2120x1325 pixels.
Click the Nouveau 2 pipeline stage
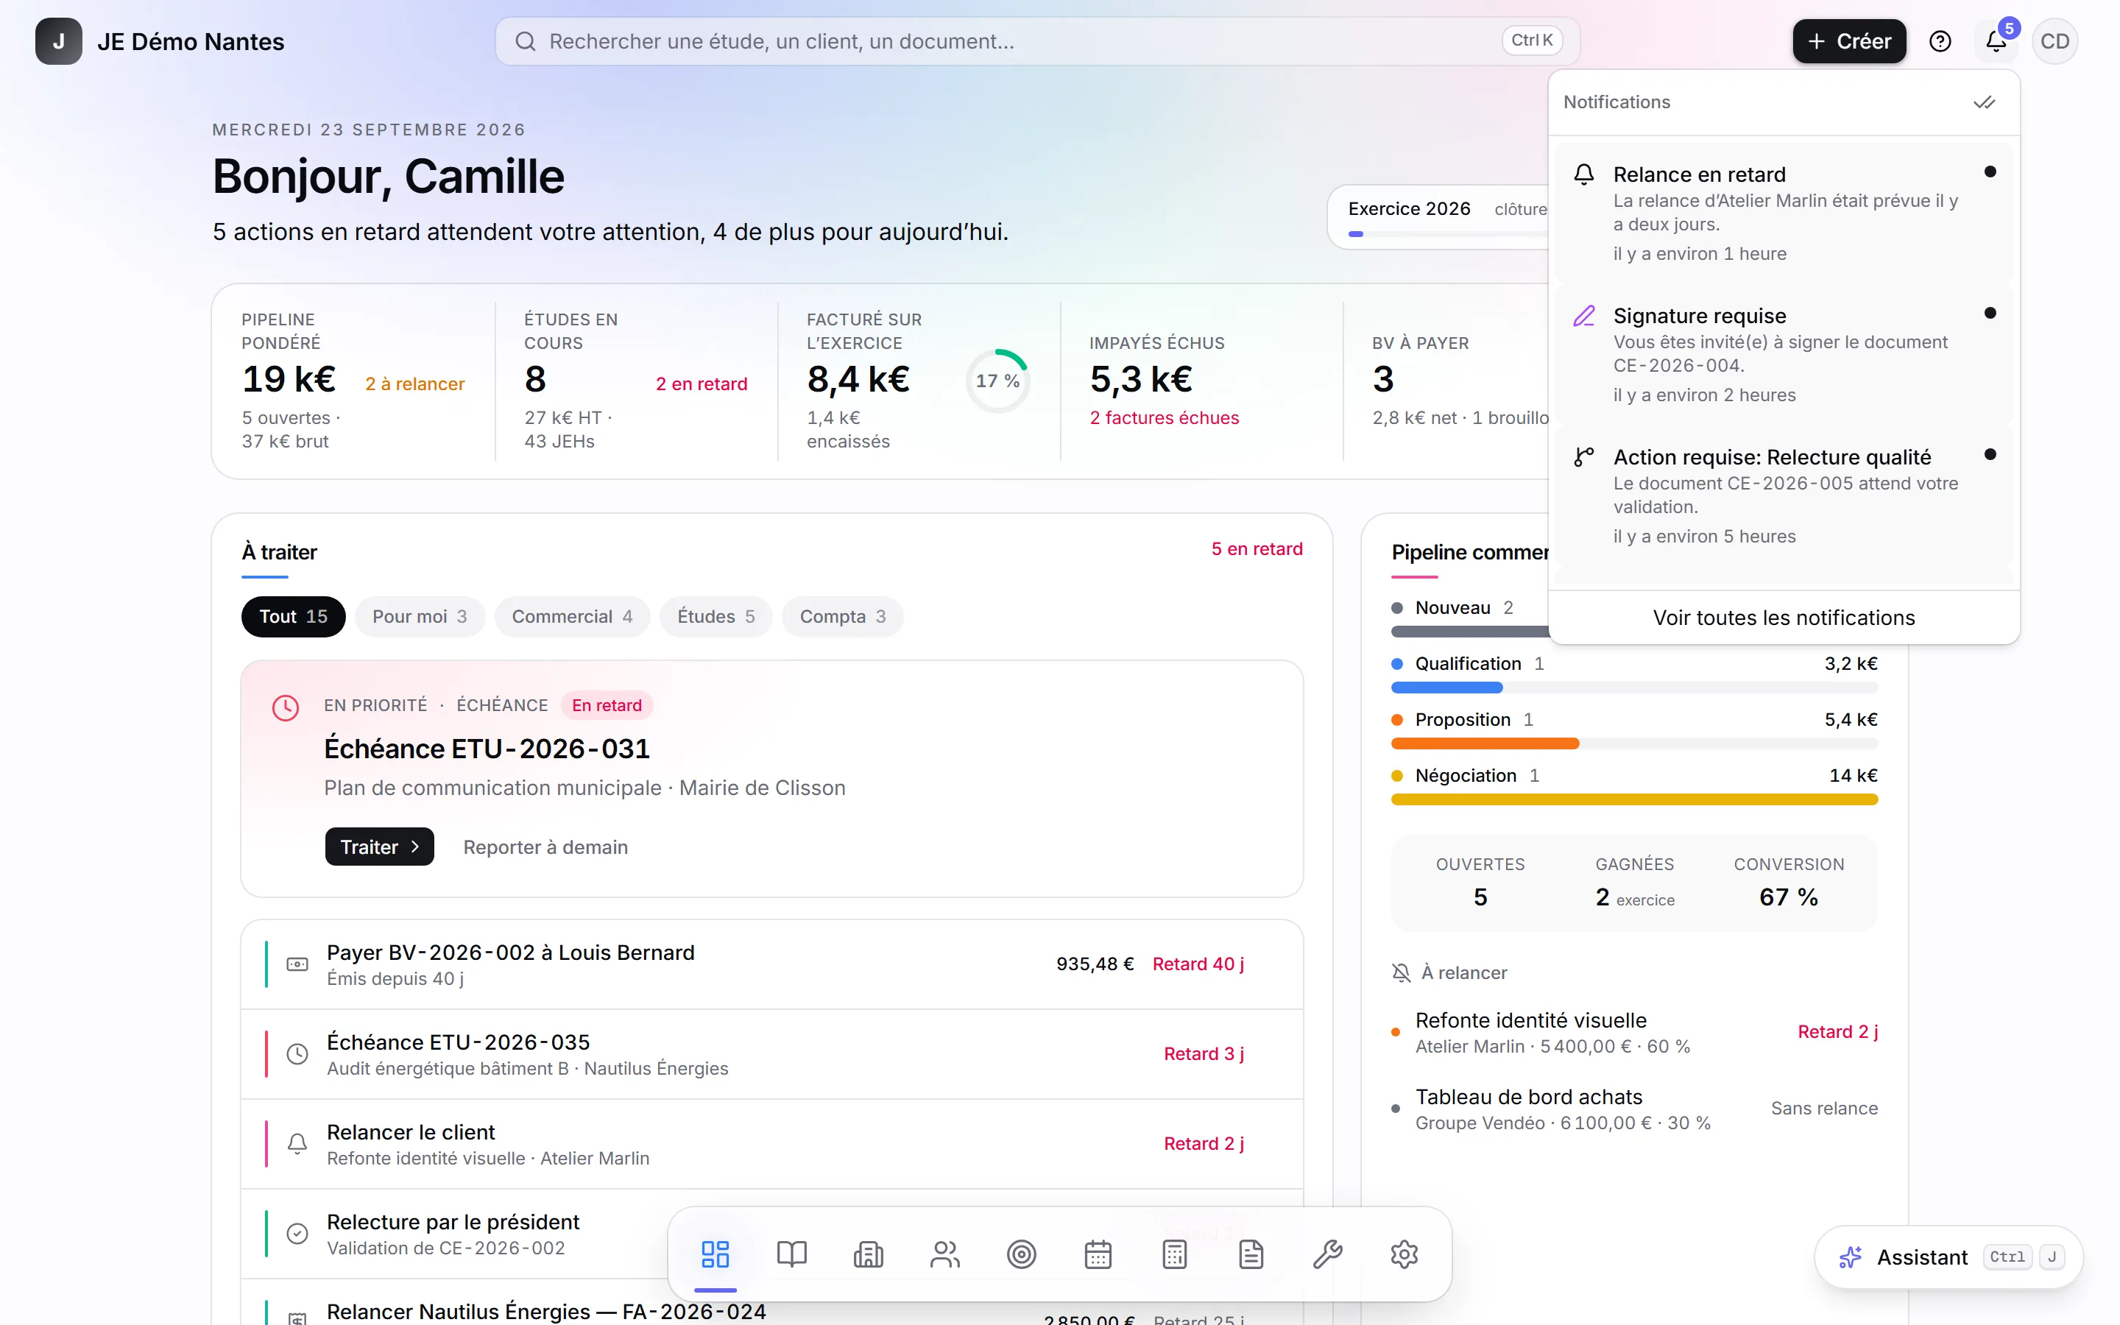coord(1452,607)
